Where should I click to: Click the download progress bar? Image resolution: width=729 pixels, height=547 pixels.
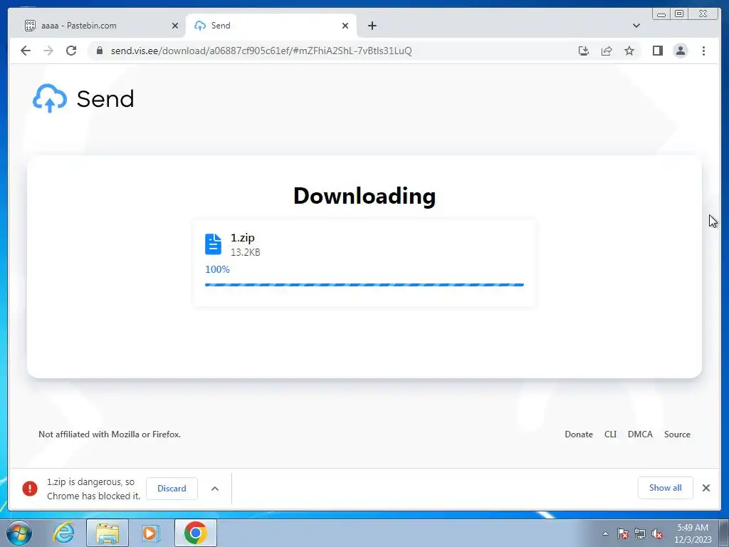364,285
